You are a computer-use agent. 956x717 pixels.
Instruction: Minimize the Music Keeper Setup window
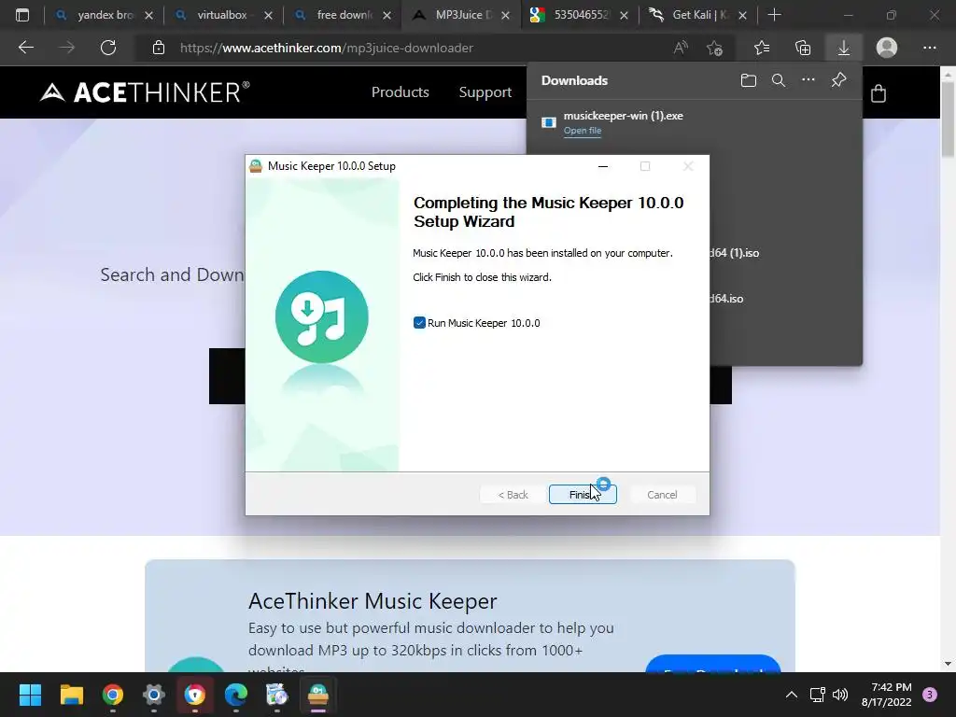[x=603, y=166]
